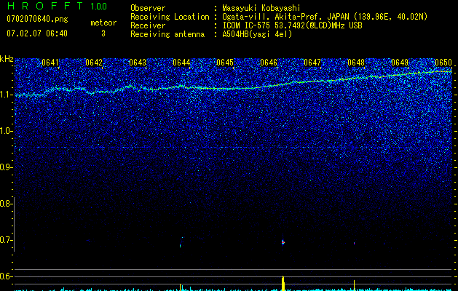The image size is (458, 291).
Task: Click the 1.1 kHz axis label
Action: click(6, 95)
